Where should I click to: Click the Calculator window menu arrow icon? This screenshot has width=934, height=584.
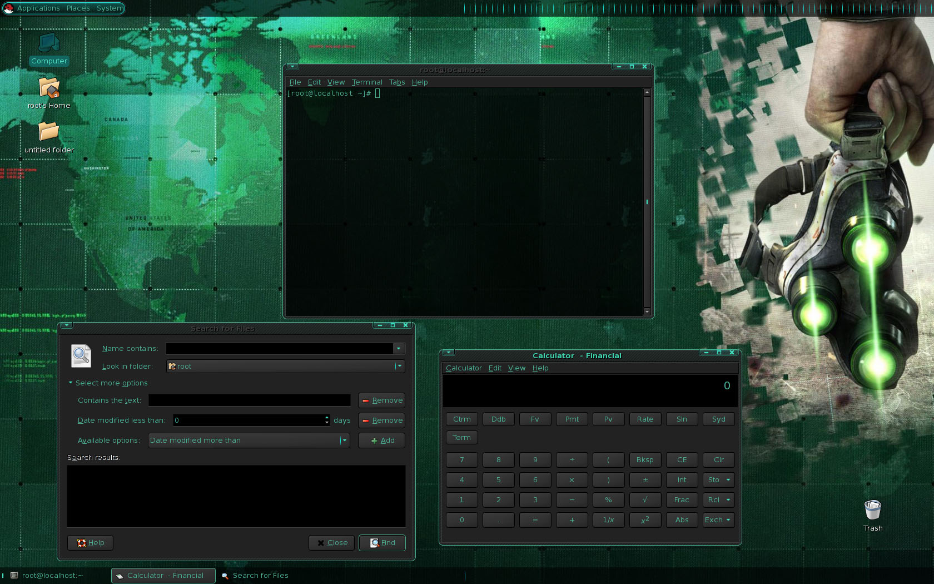(449, 352)
